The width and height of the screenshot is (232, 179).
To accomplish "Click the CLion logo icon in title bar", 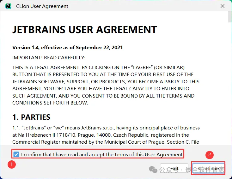I will 8,6.
